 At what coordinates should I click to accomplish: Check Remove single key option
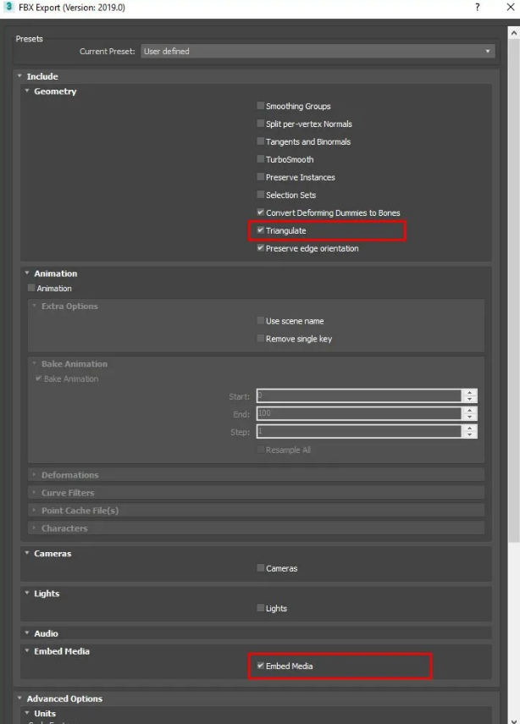[x=261, y=339]
